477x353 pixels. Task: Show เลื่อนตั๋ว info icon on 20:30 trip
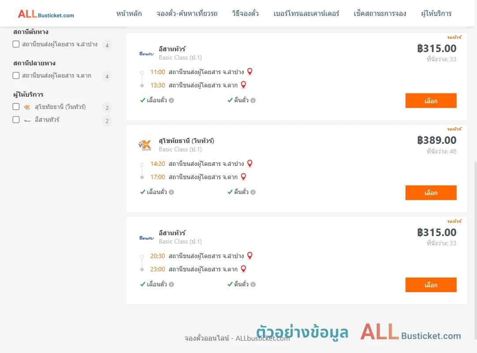pos(171,284)
